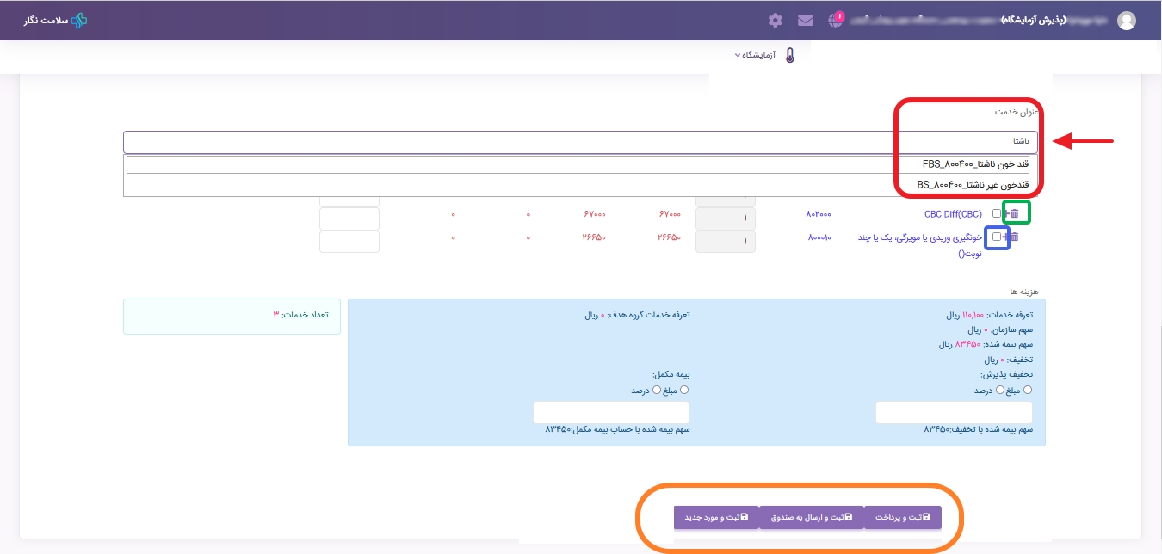Viewport: 1162px width, 554px height.
Task: Open the user profile avatar
Action: (x=1126, y=21)
